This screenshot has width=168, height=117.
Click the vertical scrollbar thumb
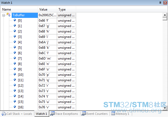click(165, 19)
